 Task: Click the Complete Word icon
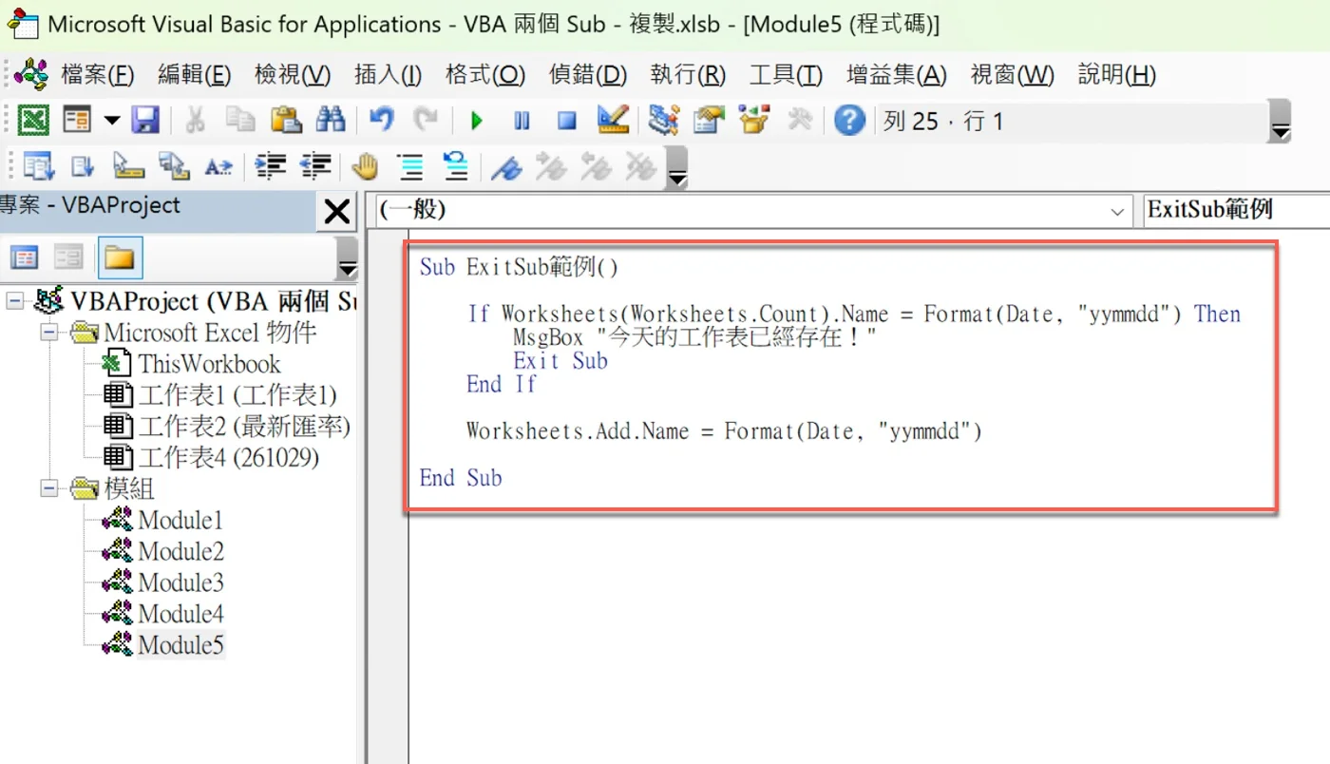(x=218, y=167)
